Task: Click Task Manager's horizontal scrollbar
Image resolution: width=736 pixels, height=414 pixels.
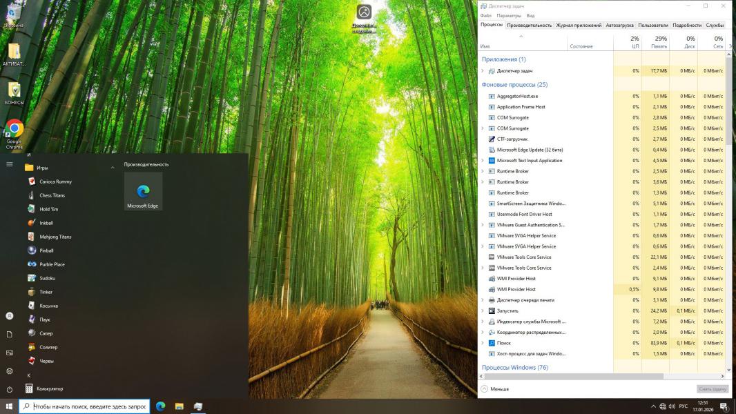Action: point(573,377)
